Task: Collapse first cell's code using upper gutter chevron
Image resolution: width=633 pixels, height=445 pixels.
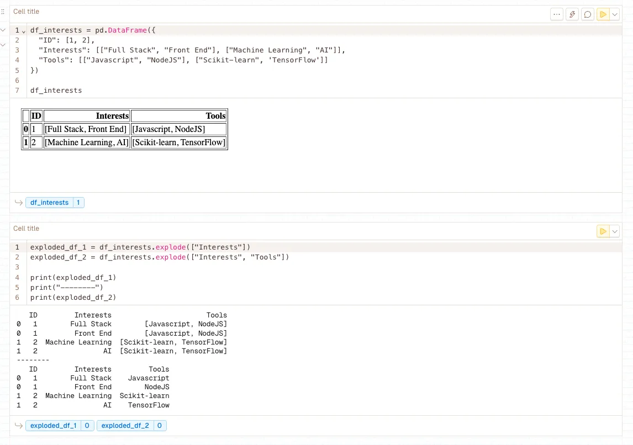Action: [3, 30]
